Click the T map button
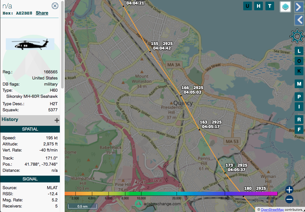 [270, 6]
